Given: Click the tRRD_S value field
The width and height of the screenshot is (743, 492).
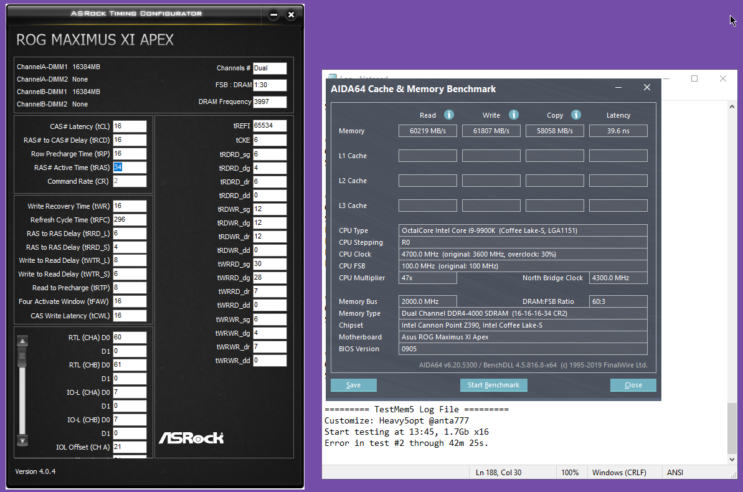Looking at the screenshot, I should pos(130,247).
